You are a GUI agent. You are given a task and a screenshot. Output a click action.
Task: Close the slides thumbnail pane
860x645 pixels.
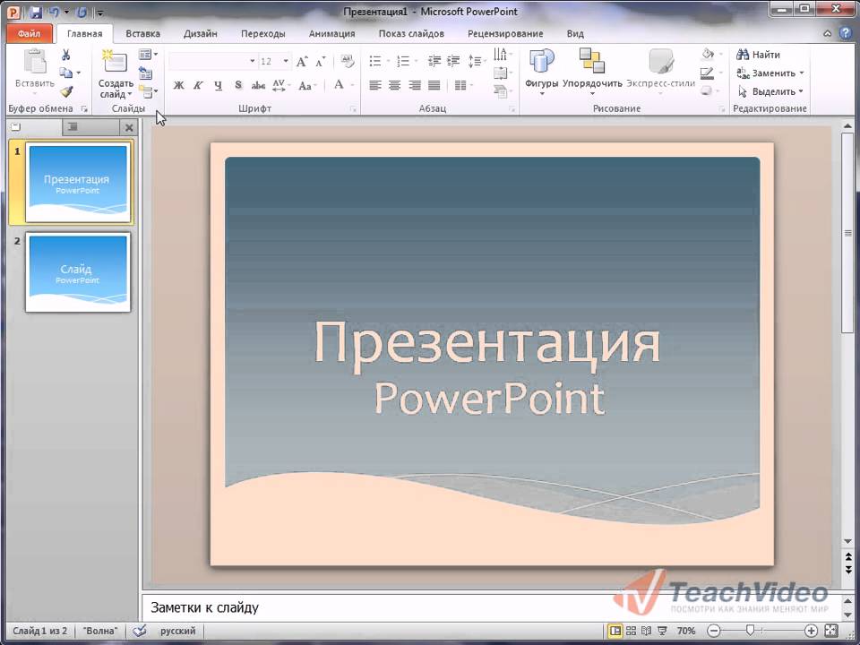(x=129, y=128)
